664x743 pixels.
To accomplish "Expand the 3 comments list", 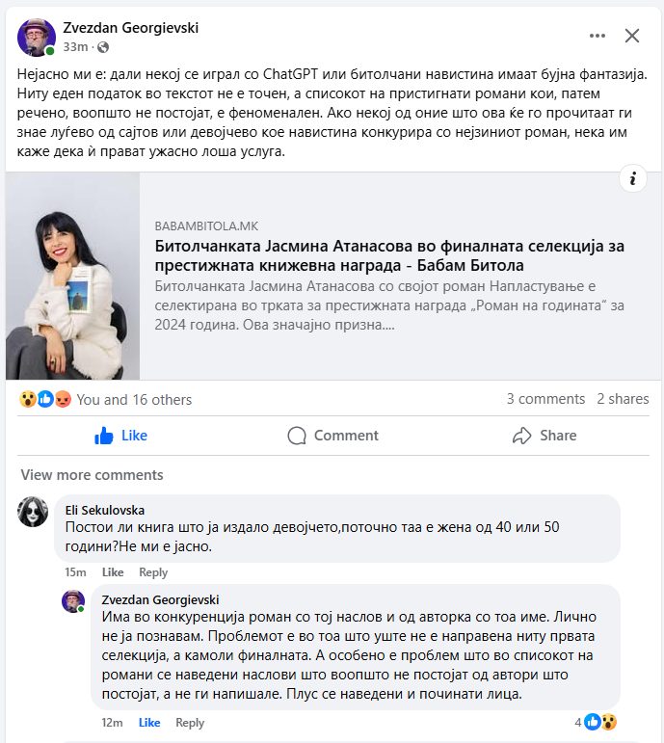I will [x=545, y=399].
